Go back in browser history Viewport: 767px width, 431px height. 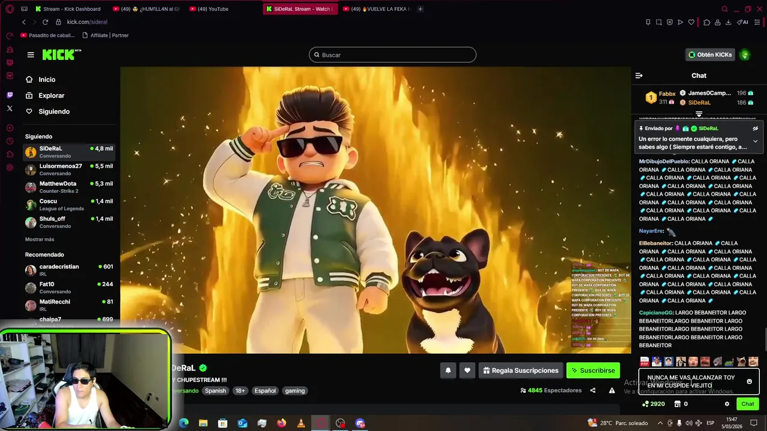pyautogui.click(x=24, y=22)
